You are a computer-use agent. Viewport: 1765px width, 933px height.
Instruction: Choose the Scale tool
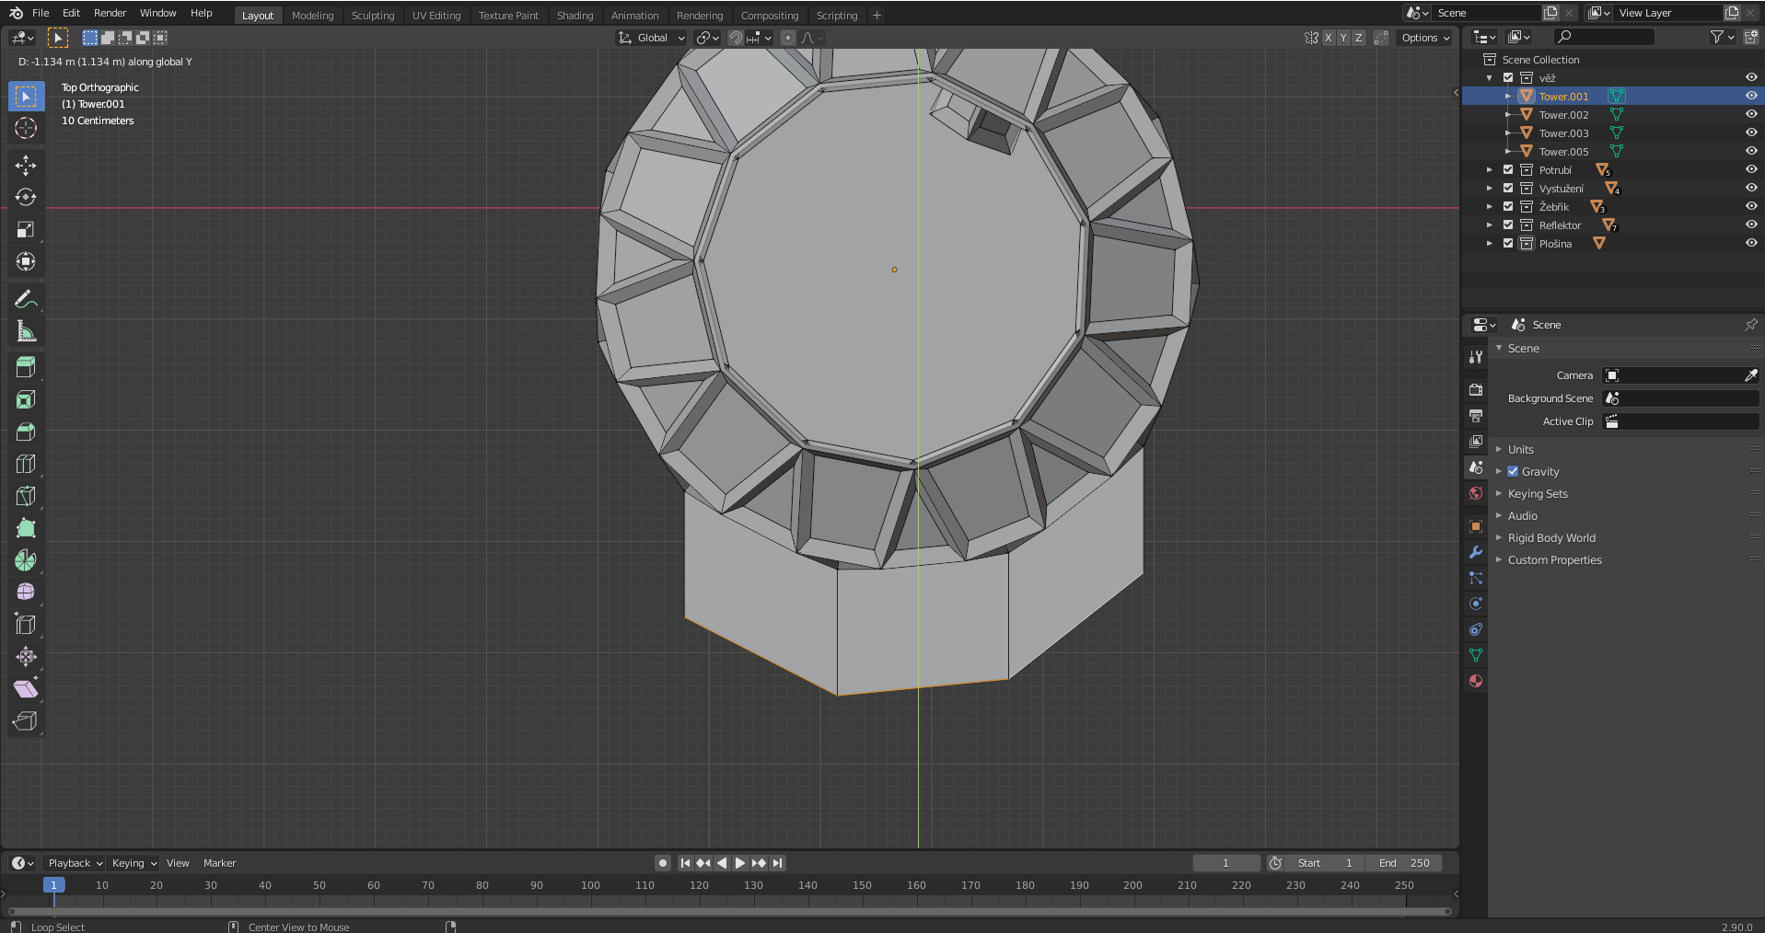26,230
